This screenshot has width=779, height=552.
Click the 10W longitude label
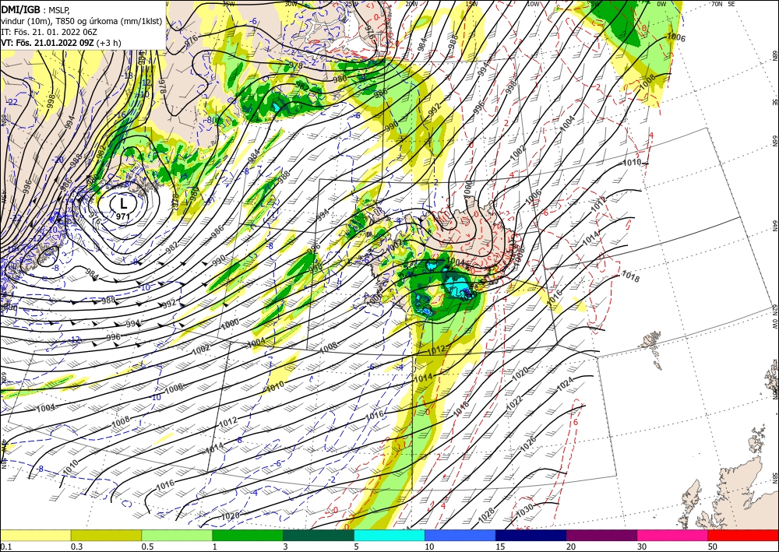pyautogui.click(x=533, y=3)
